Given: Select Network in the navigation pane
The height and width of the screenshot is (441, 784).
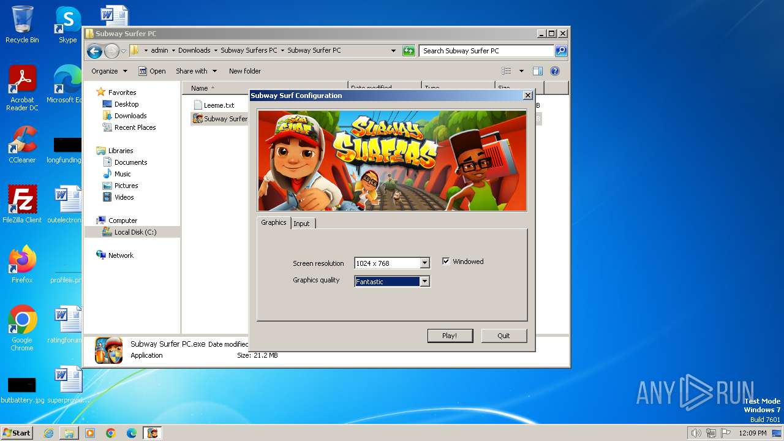Looking at the screenshot, I should point(121,255).
